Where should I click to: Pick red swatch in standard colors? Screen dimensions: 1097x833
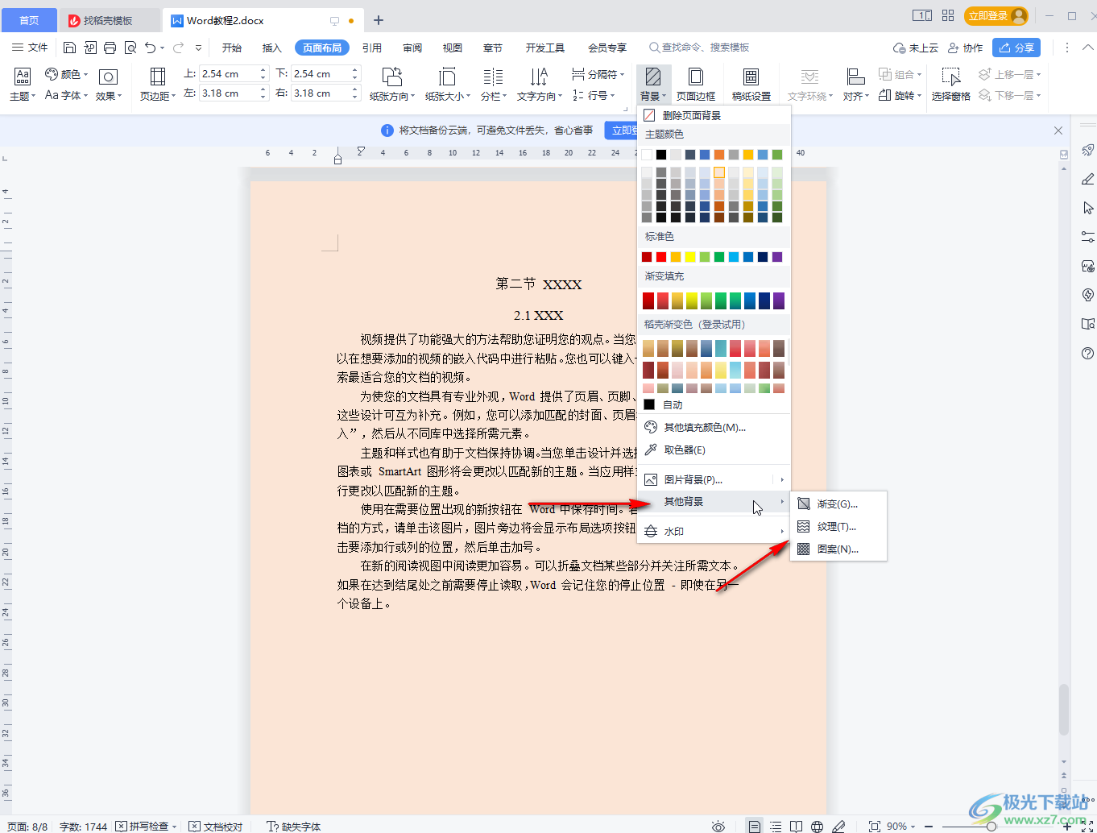[x=661, y=257]
